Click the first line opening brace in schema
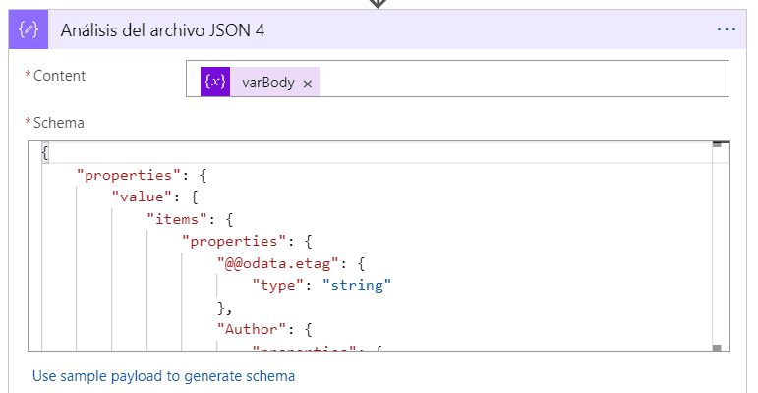 click(45, 153)
